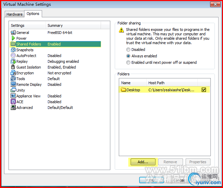Viewport: 223px width, 188px height.
Task: Select the Guest Isolation row label
Action: (x=29, y=67)
